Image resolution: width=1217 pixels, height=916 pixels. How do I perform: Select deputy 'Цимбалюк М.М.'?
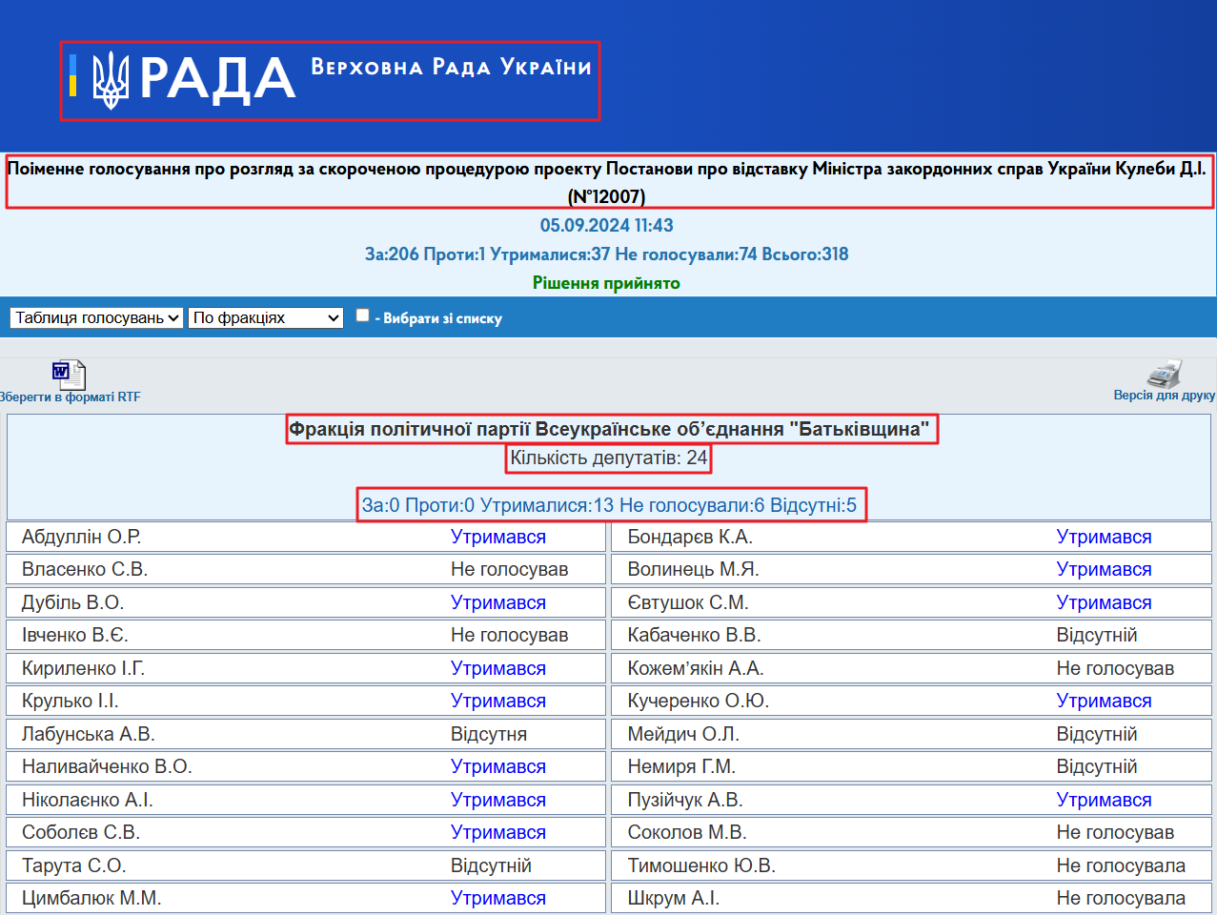[91, 898]
